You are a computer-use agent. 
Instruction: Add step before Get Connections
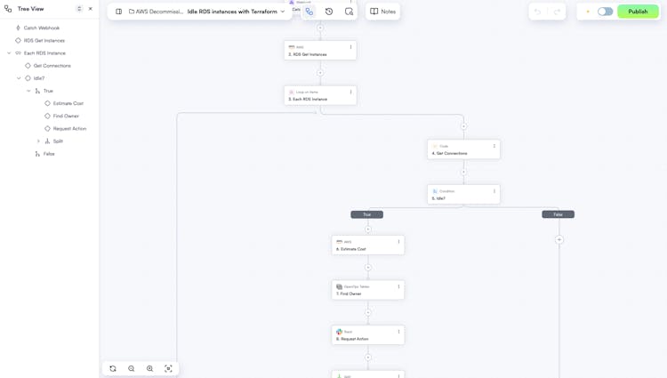pos(463,126)
